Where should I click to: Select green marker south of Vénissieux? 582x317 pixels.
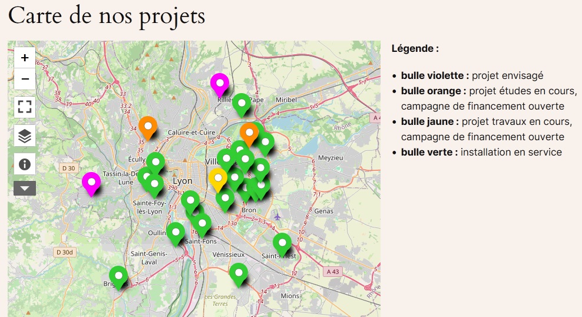point(238,273)
